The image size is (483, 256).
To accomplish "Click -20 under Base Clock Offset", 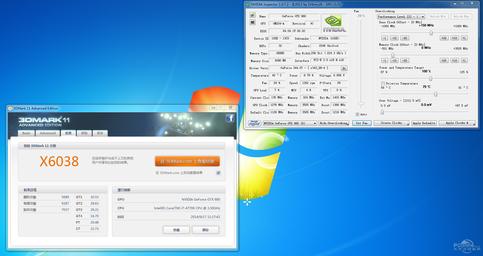I will (x=405, y=38).
